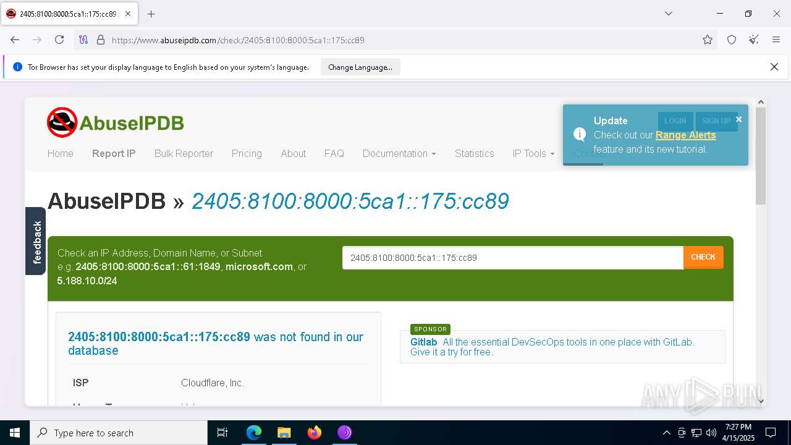Close the current browser tab
This screenshot has height=445, width=791.
tap(128, 14)
